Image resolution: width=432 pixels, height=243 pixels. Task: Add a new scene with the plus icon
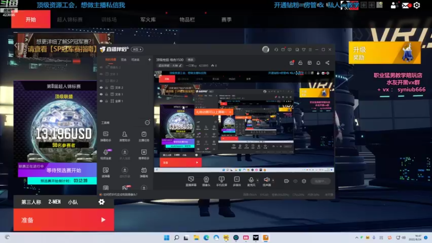coord(150,59)
